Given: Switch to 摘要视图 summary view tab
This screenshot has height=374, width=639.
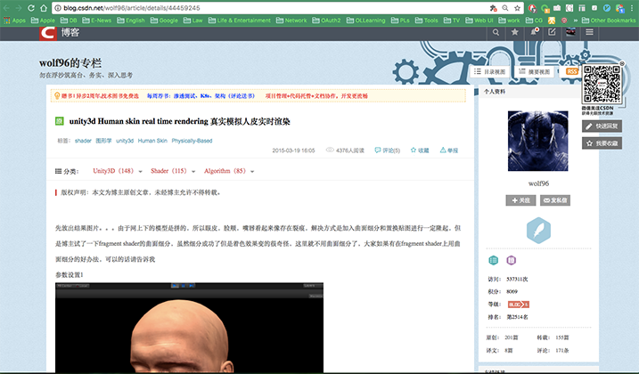Looking at the screenshot, I should coord(535,72).
